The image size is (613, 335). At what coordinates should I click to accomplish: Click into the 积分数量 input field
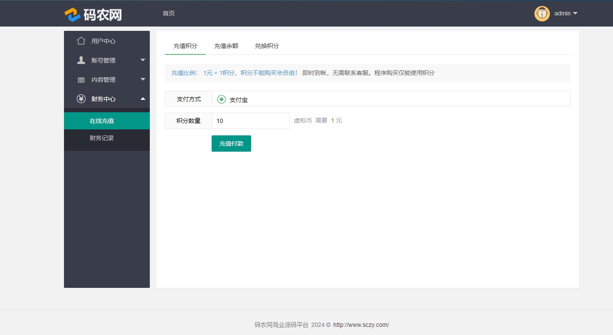pos(250,121)
